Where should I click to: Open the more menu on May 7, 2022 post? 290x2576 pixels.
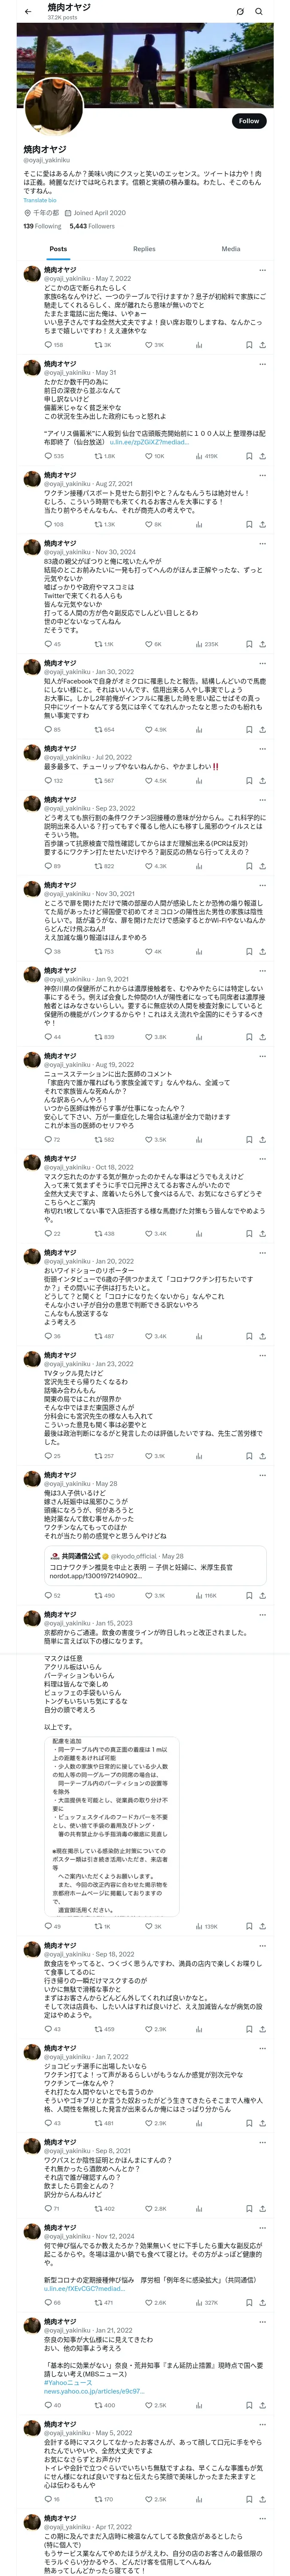pyautogui.click(x=263, y=270)
